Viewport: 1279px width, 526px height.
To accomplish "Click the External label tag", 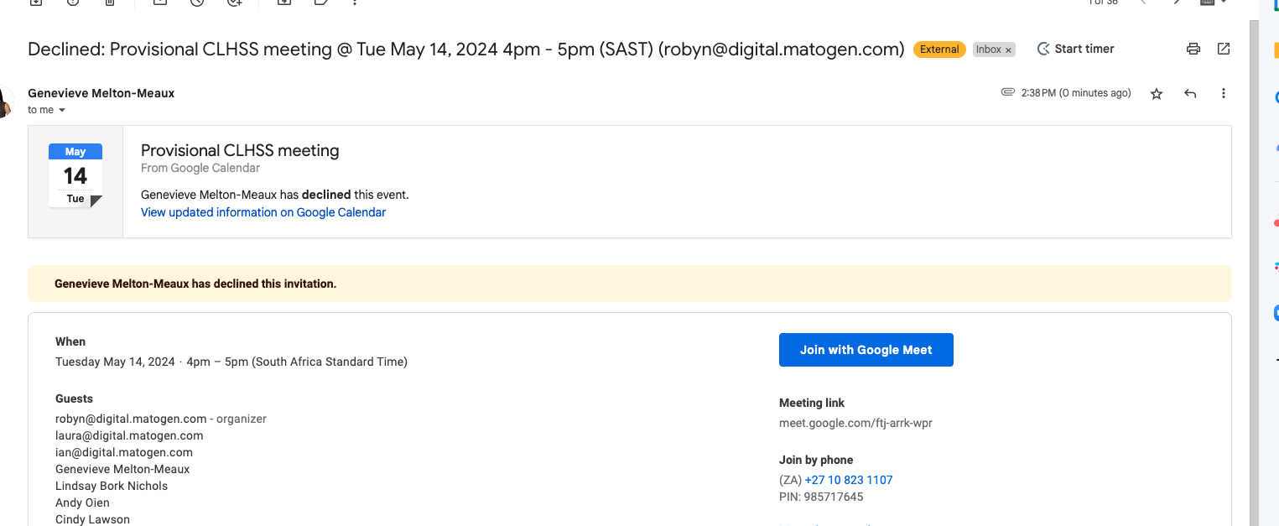I will [x=939, y=49].
